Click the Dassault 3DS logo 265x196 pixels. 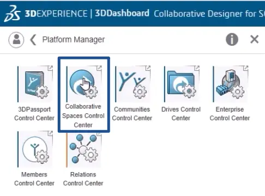(x=12, y=14)
